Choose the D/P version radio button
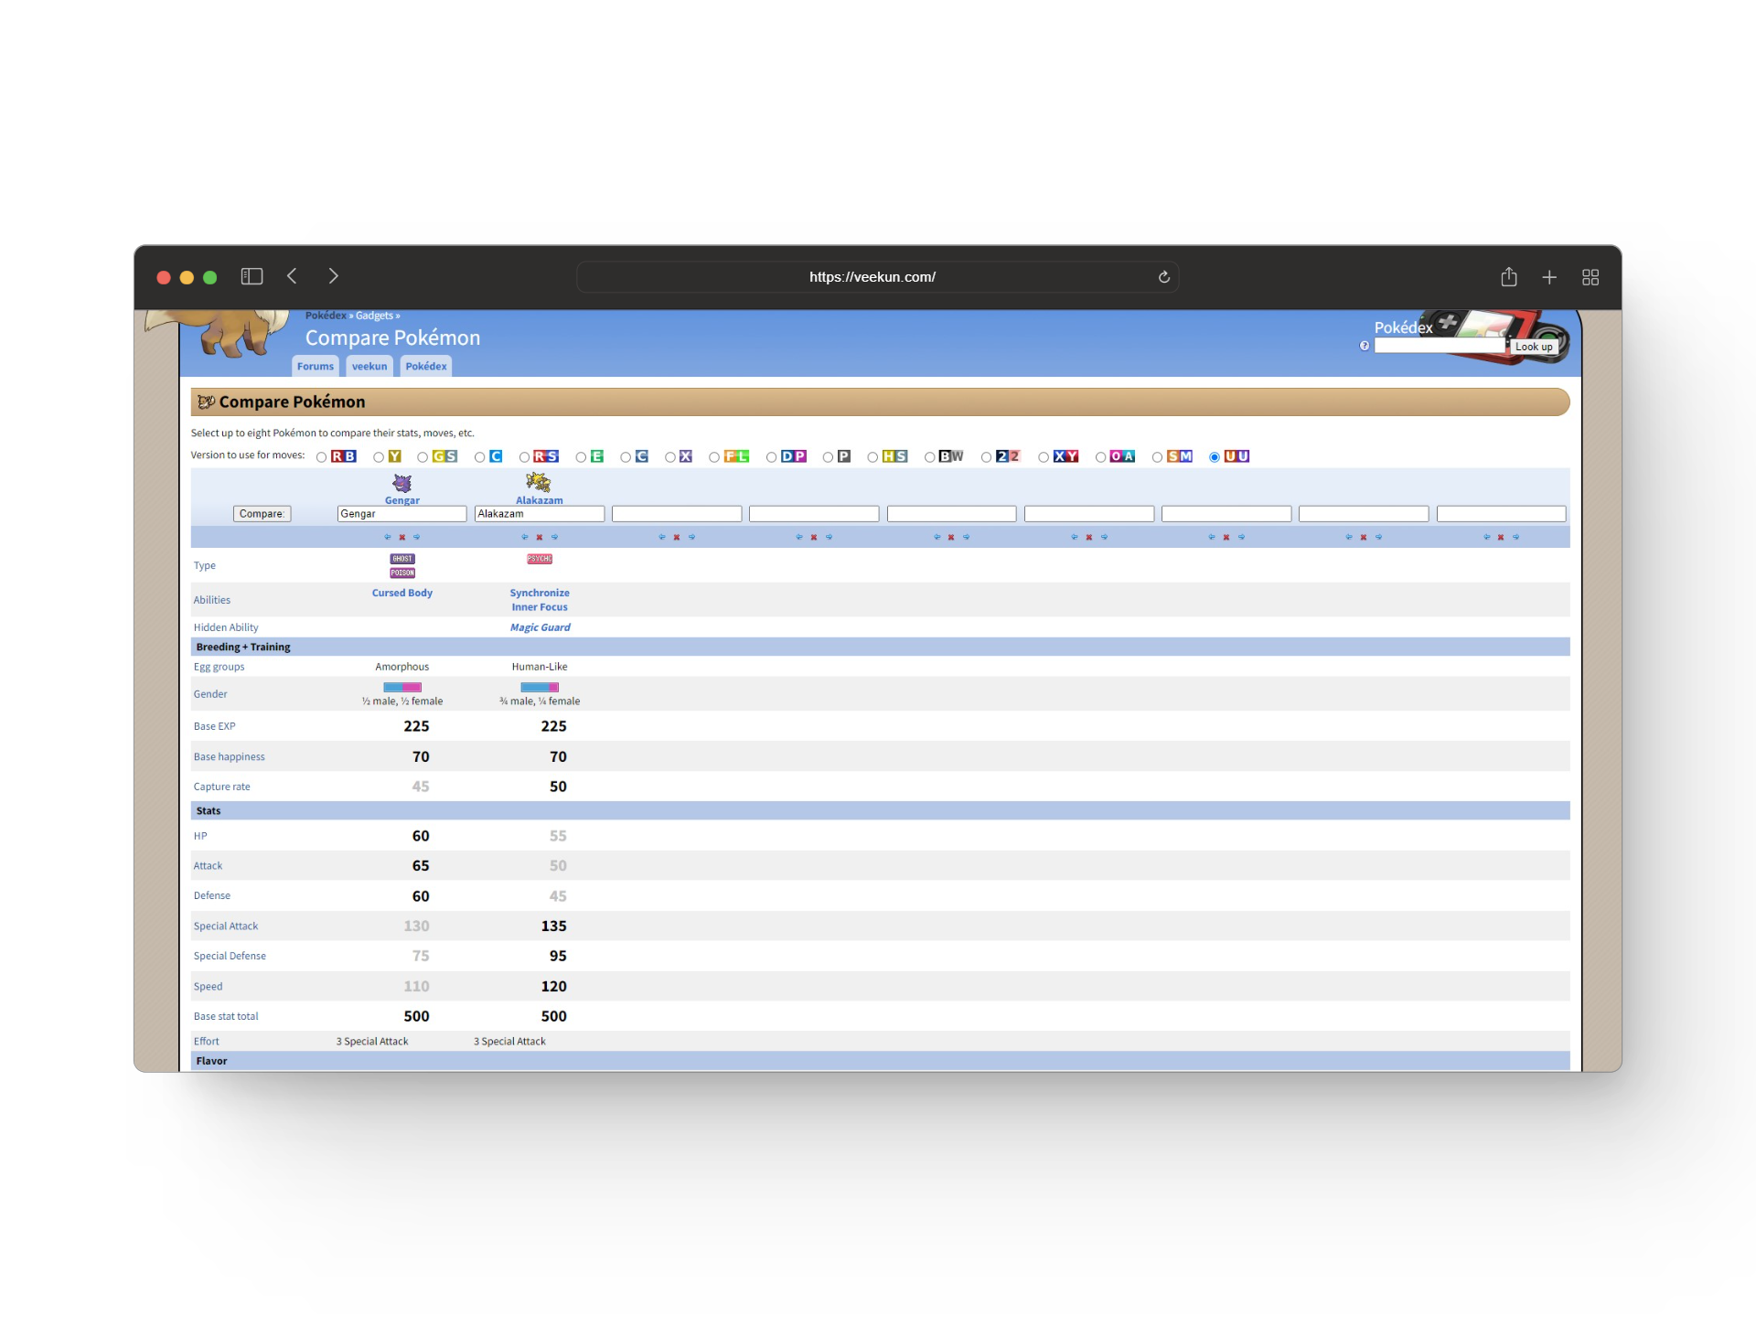The image size is (1756, 1317). (x=771, y=457)
